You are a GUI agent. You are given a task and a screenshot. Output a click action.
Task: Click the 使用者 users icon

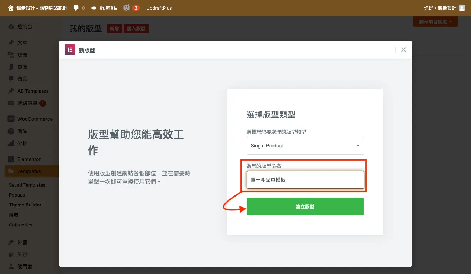(11, 267)
